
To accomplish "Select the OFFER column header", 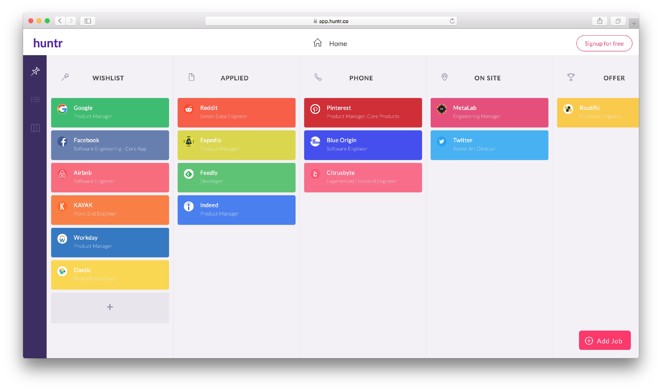I will point(614,78).
